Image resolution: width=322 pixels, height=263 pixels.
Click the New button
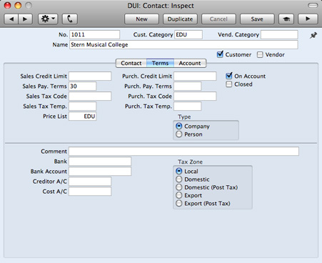click(x=141, y=19)
